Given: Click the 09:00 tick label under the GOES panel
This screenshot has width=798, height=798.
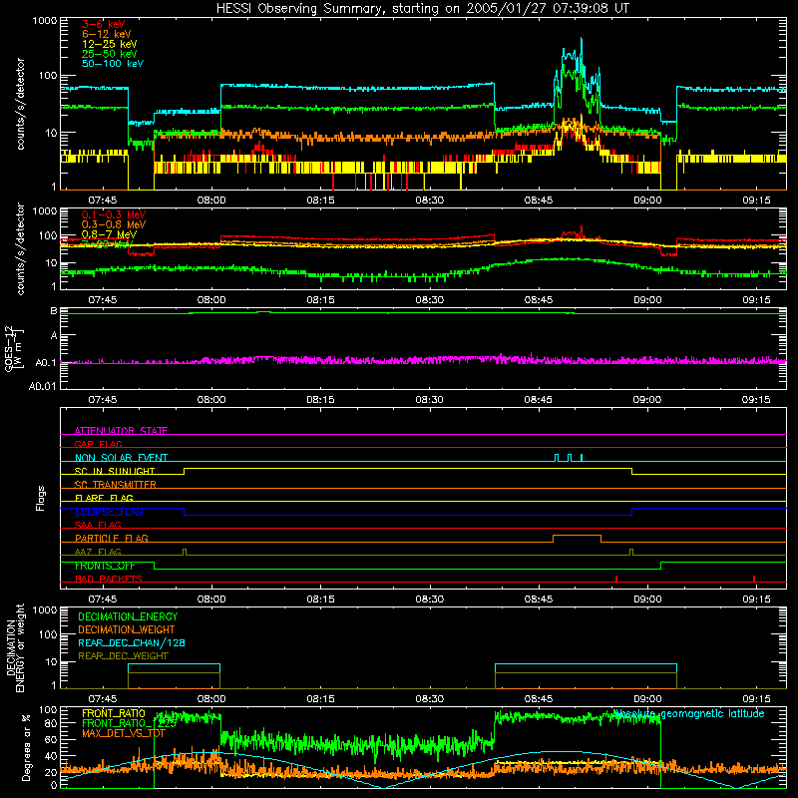Looking at the screenshot, I should click(x=646, y=400).
